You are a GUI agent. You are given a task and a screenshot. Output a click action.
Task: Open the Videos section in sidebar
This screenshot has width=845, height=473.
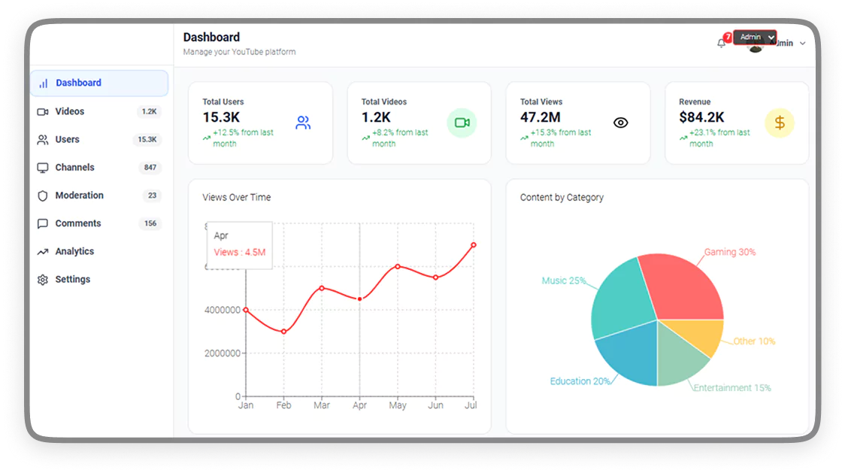coord(69,111)
